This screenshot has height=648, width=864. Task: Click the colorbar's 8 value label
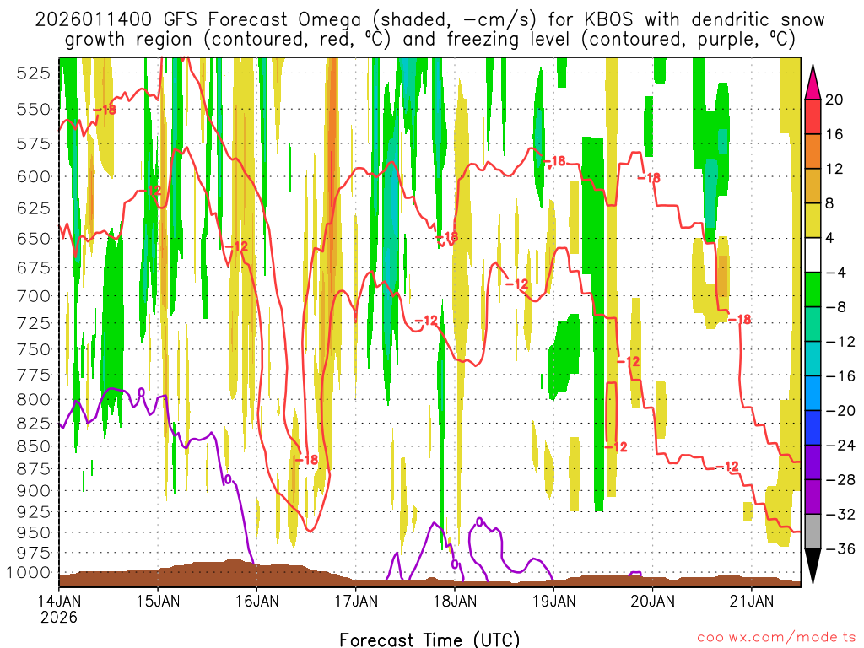830,203
